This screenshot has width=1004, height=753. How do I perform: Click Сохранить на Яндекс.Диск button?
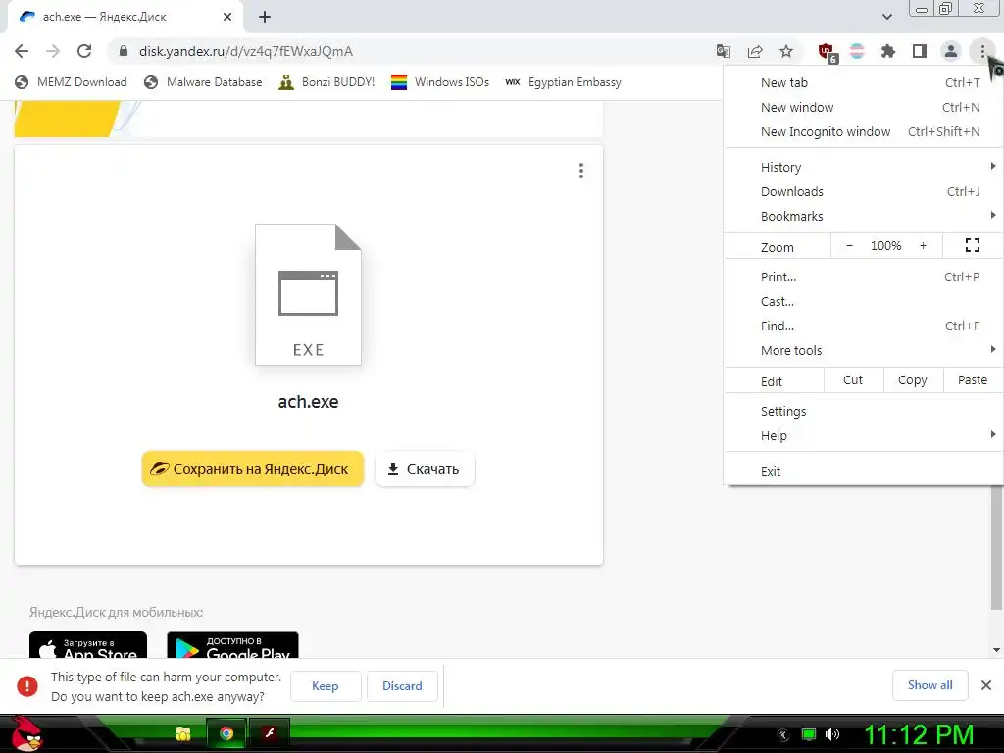tap(252, 469)
